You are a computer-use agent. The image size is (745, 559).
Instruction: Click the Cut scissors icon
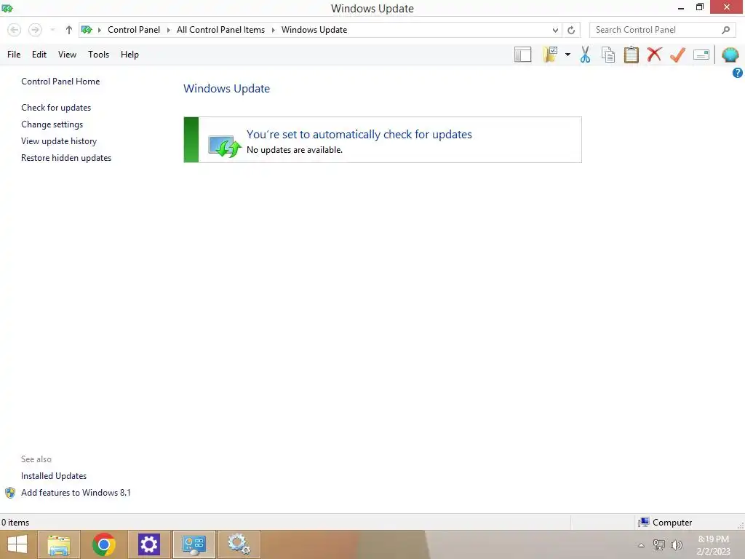click(586, 55)
